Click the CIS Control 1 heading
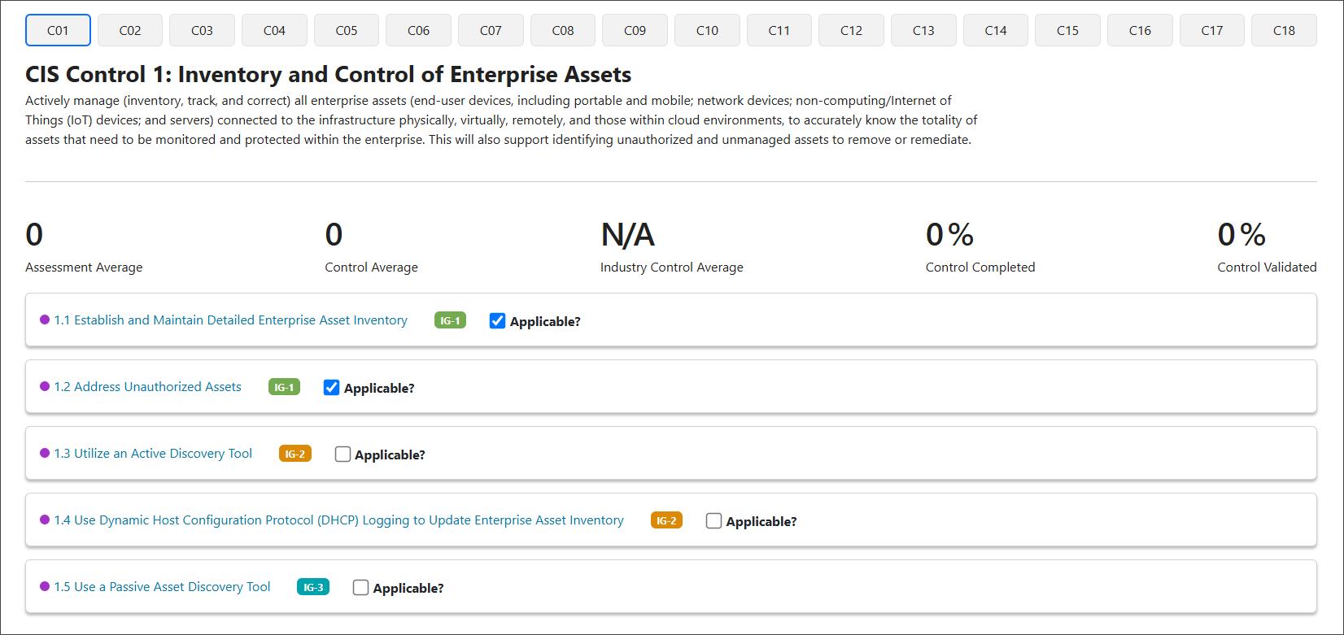This screenshot has height=635, width=1344. click(x=329, y=75)
